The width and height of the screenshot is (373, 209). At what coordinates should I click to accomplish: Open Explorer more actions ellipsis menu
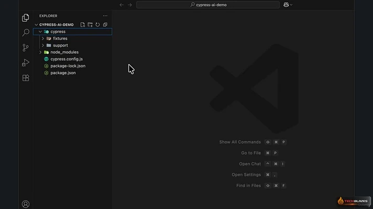[105, 16]
